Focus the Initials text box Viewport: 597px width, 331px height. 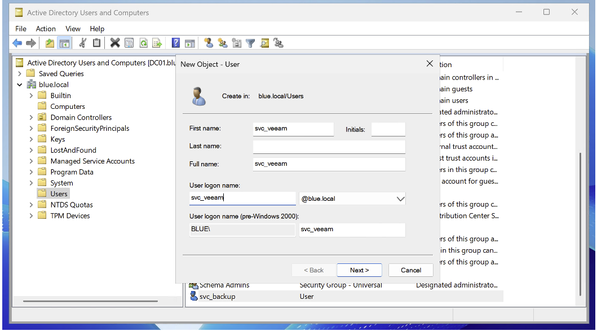point(388,129)
